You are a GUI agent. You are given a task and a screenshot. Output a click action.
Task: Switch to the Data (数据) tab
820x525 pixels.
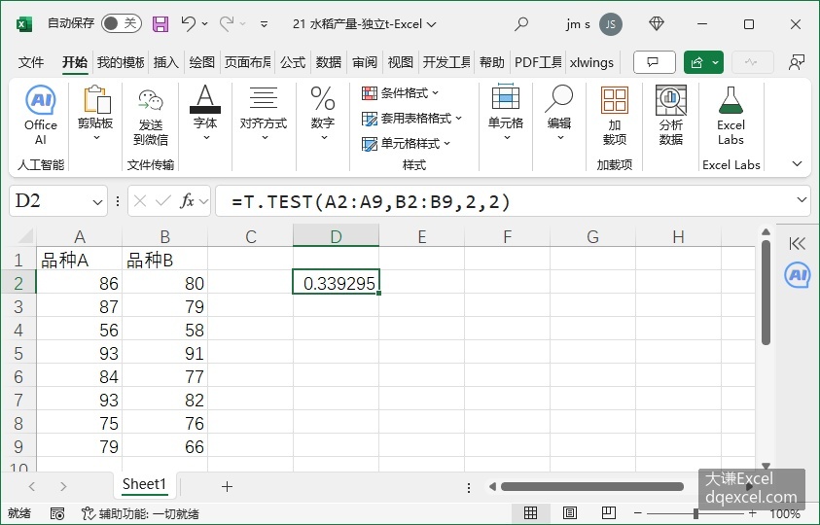(329, 63)
